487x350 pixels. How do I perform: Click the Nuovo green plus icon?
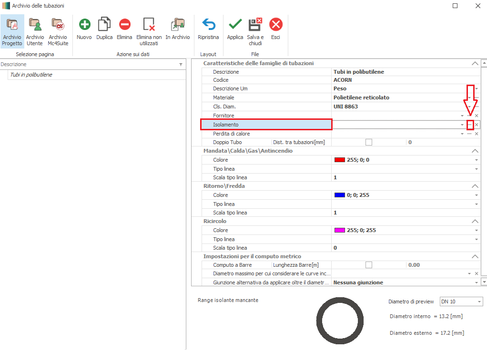[84, 25]
